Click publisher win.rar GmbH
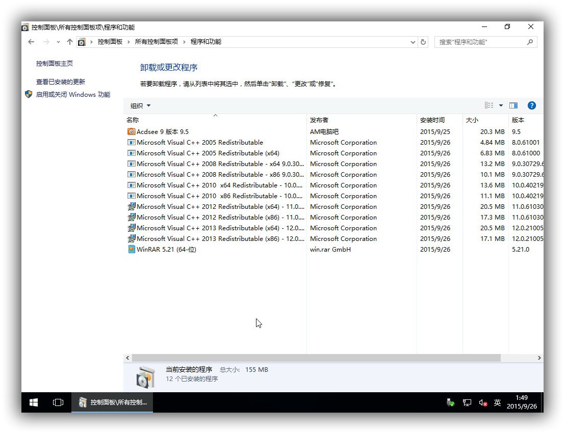This screenshot has width=565, height=434. 330,250
